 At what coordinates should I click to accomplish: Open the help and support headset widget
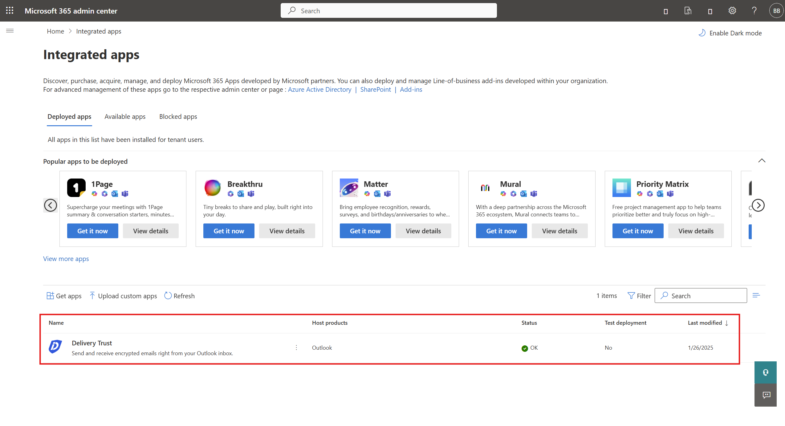(766, 372)
